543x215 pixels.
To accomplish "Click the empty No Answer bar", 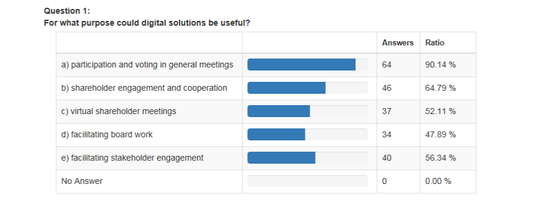I will [307, 181].
